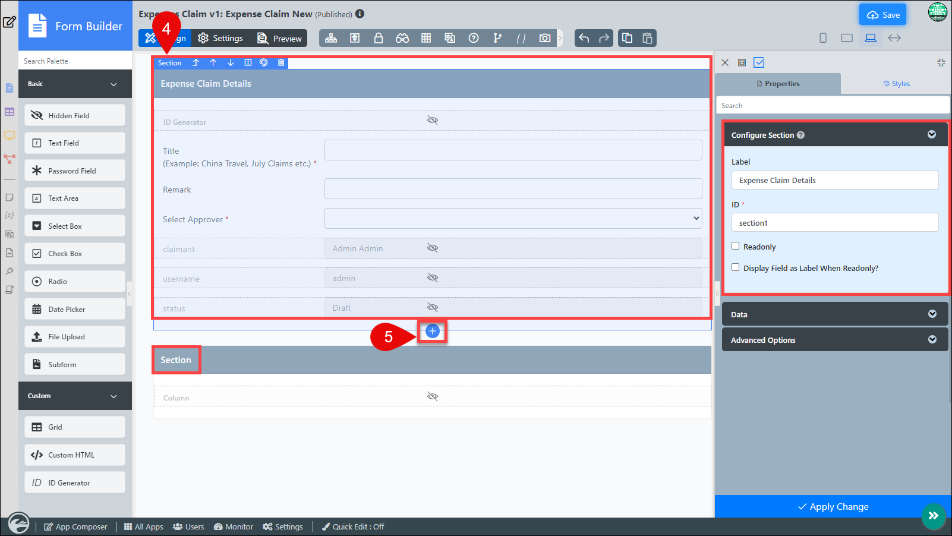The height and width of the screenshot is (536, 952).
Task: Click Apply Change button
Action: 833,506
